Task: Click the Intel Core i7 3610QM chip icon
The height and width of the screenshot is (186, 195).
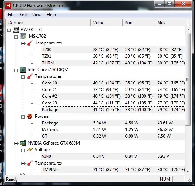Action: pos(23,70)
